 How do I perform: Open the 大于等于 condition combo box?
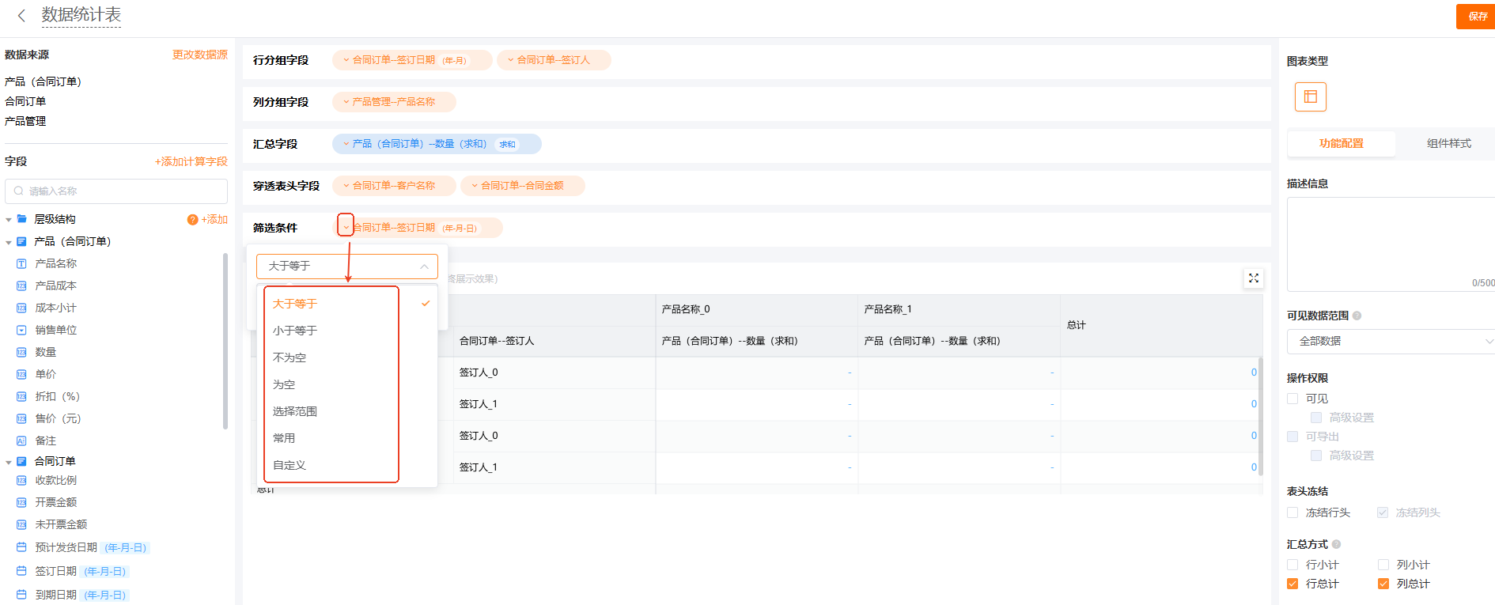346,267
